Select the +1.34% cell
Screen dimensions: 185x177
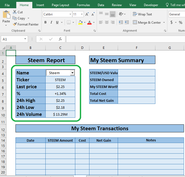coord(60,94)
